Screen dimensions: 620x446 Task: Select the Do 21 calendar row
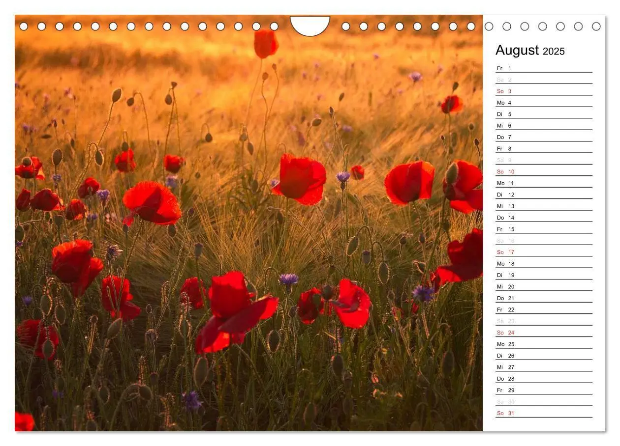544,298
